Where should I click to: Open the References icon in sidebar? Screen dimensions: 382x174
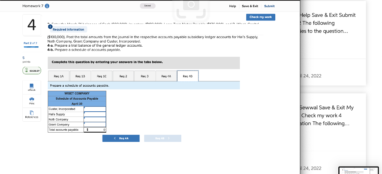pos(32,114)
